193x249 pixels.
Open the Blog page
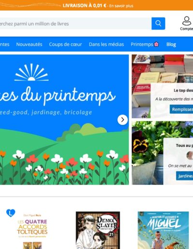[171, 44]
